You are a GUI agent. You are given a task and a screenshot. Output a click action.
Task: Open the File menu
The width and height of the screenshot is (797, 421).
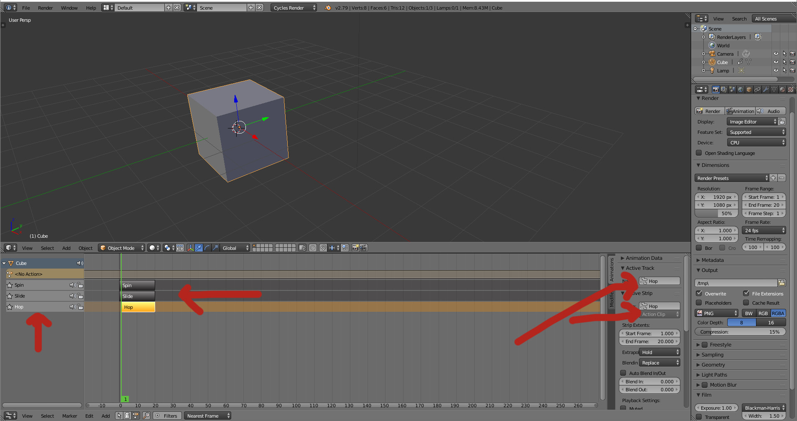point(26,8)
